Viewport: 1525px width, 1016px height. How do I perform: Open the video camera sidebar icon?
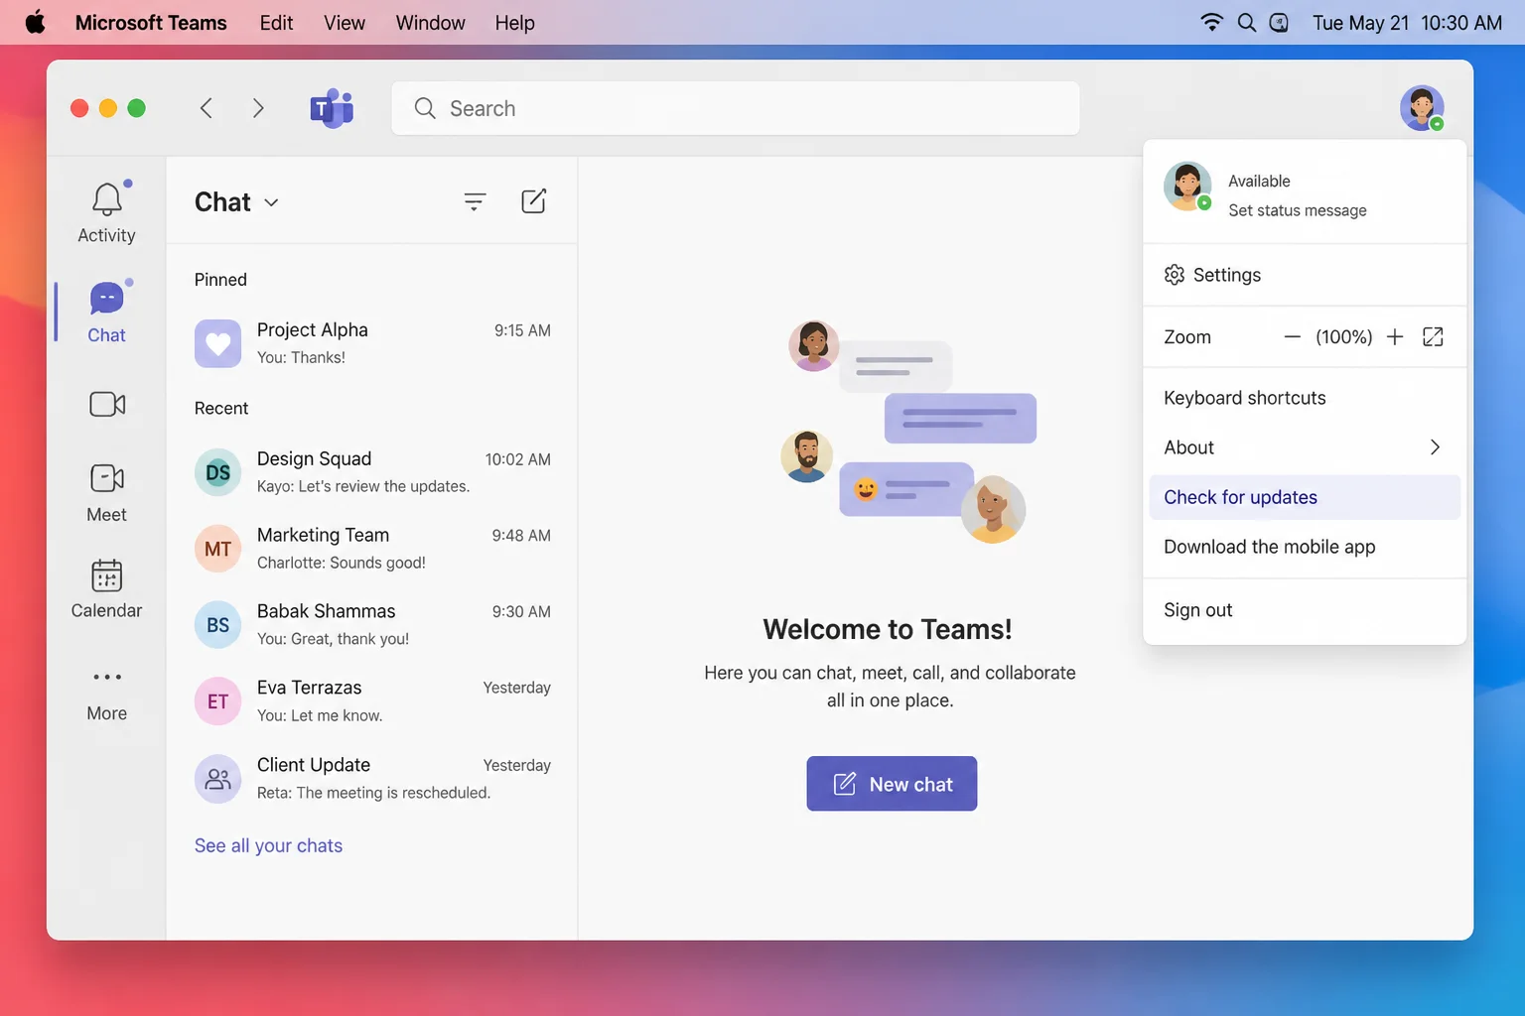(x=107, y=404)
